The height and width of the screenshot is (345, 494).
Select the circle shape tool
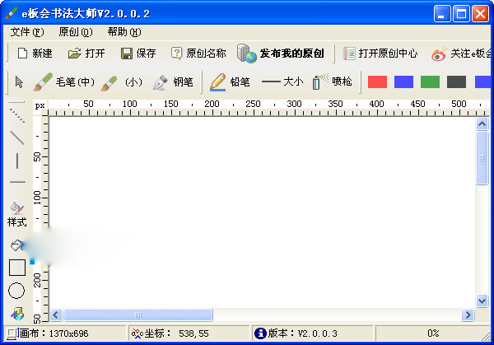click(17, 291)
